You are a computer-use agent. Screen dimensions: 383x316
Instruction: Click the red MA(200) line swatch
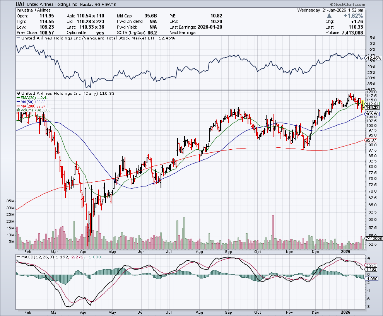pyautogui.click(x=18, y=106)
